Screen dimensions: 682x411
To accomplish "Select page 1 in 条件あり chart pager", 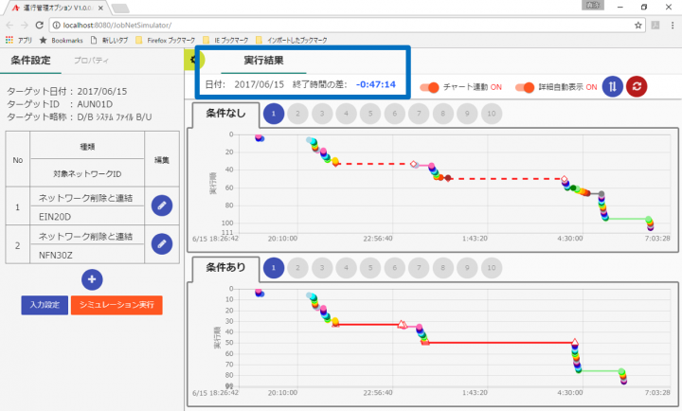I will (x=273, y=268).
